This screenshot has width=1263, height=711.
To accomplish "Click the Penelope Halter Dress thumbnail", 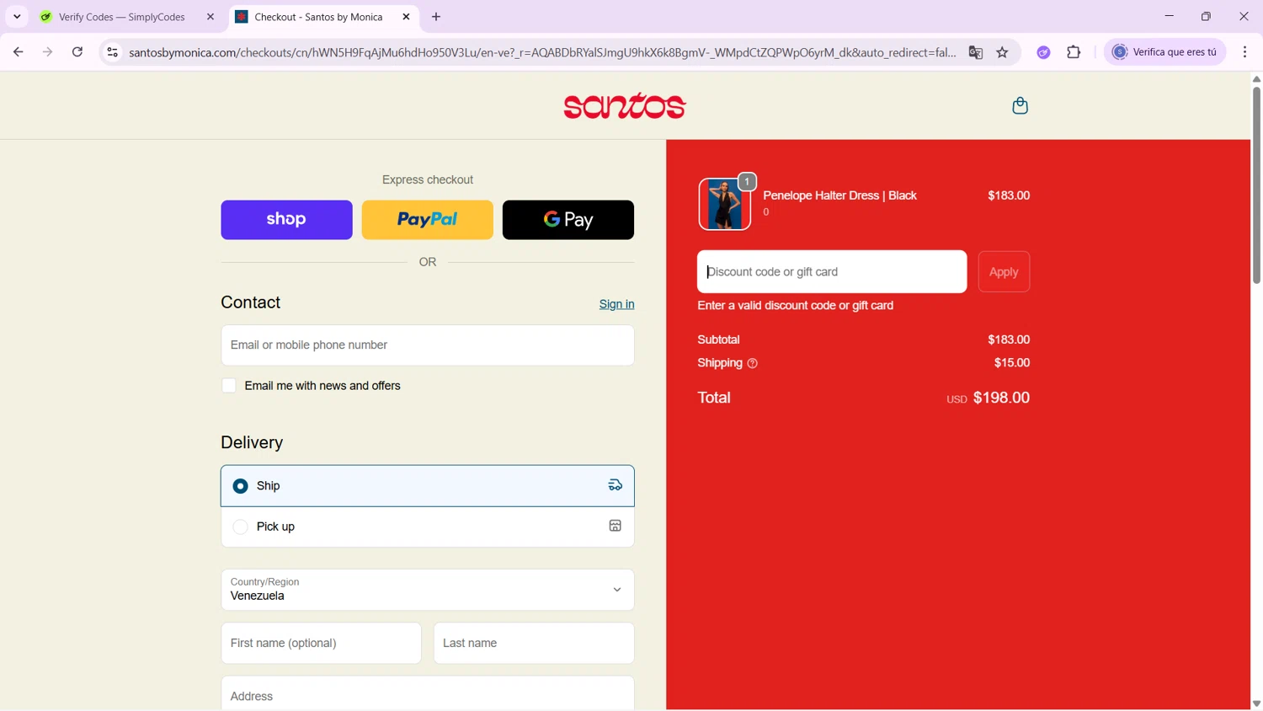I will 724,204.
